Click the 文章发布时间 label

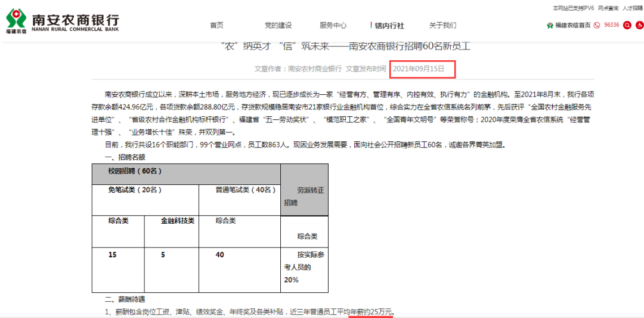pos(366,69)
